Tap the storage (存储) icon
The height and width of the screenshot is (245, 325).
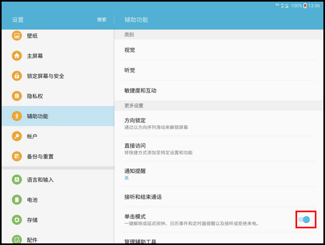click(x=17, y=220)
